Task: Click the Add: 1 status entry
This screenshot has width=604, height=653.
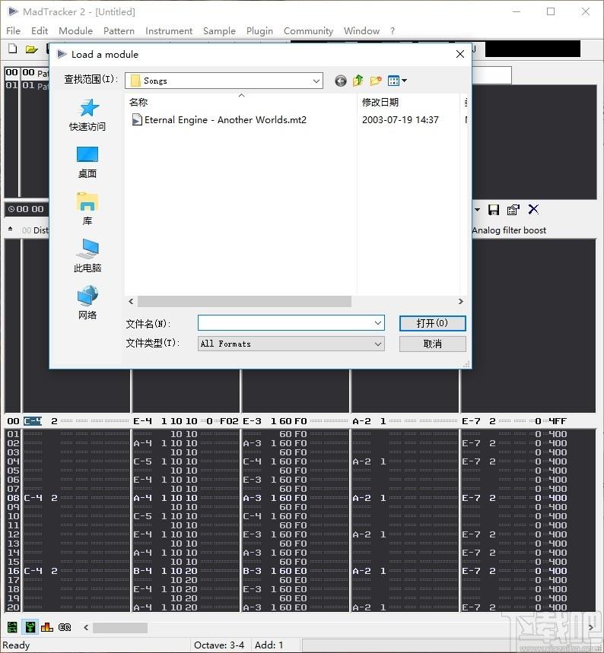Action: 269,645
